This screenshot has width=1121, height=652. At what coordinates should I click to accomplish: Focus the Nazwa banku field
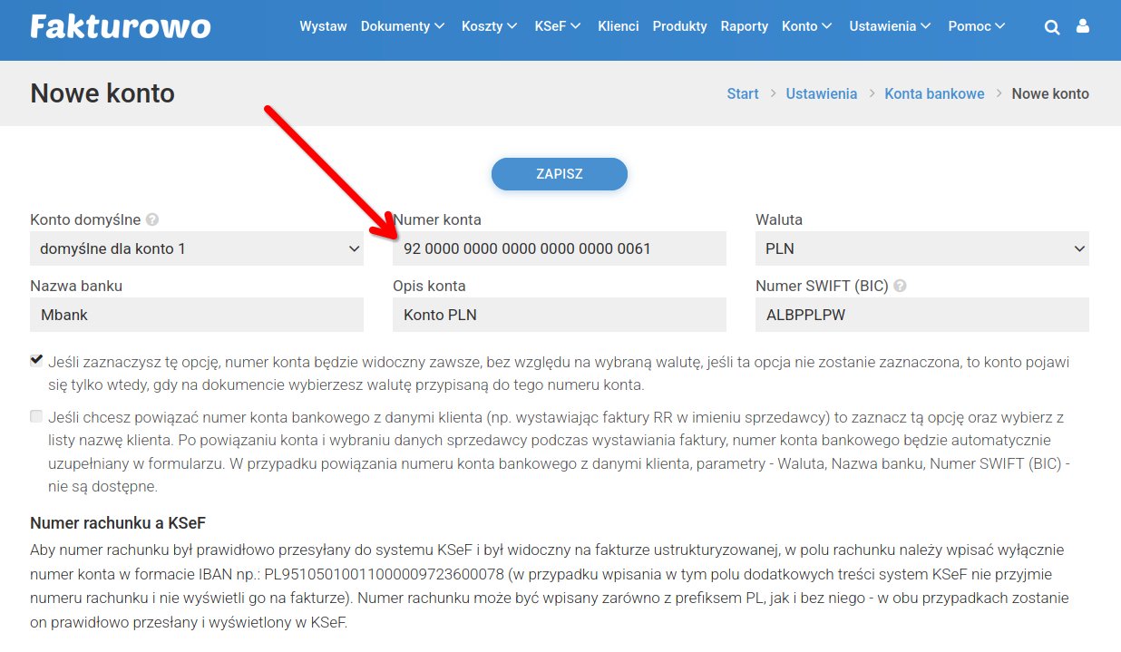coord(197,315)
